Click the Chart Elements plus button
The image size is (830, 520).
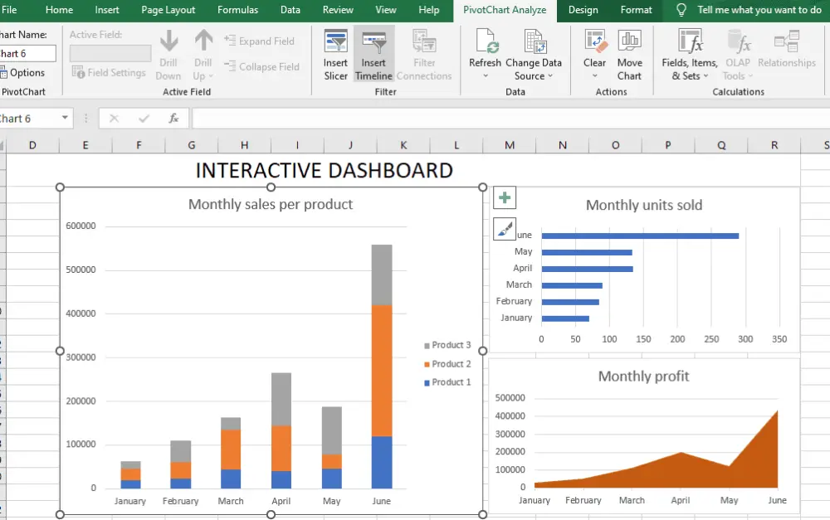pyautogui.click(x=505, y=197)
